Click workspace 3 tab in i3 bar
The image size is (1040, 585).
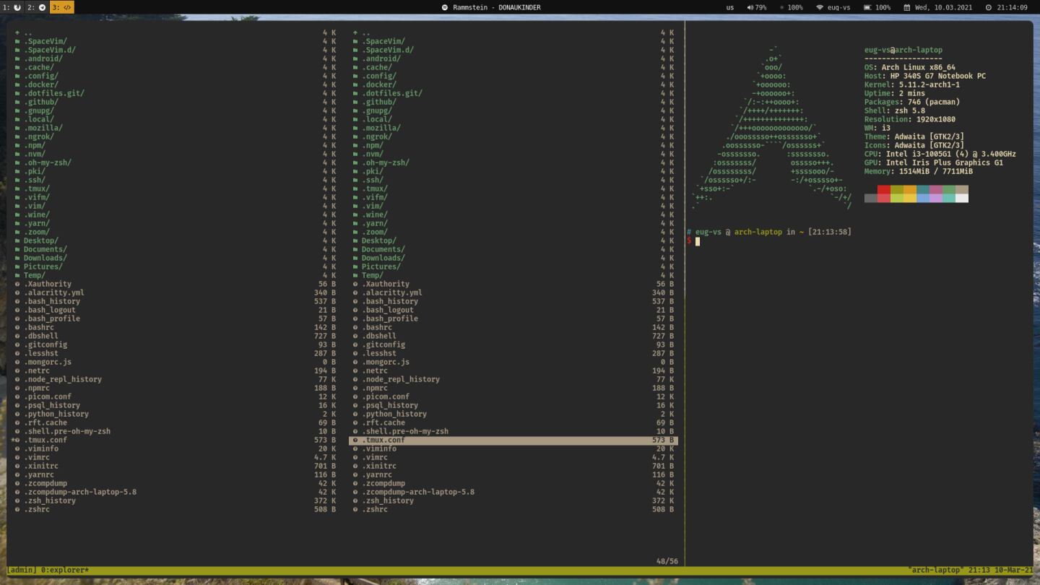(x=61, y=7)
